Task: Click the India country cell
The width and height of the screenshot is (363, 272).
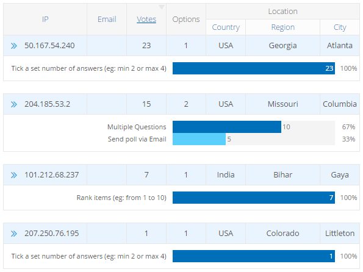Action: [x=226, y=175]
